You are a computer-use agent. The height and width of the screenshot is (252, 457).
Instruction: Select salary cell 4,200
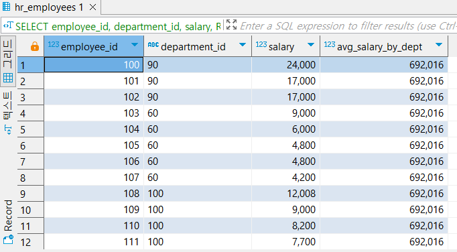[285, 178]
